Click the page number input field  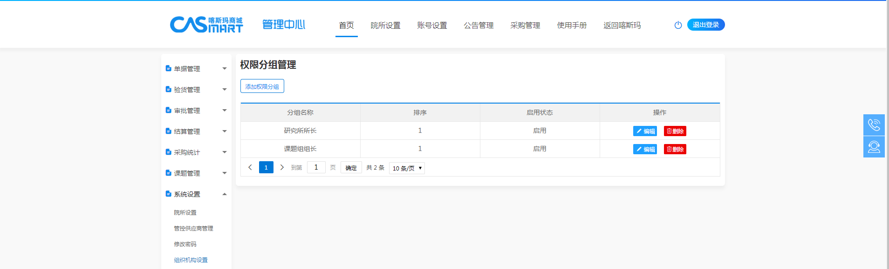(316, 167)
